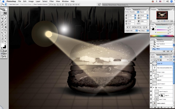Viewport: 175px width, 109px height.
Task: Hide the Layer 7 copy layer
Action: (151, 99)
